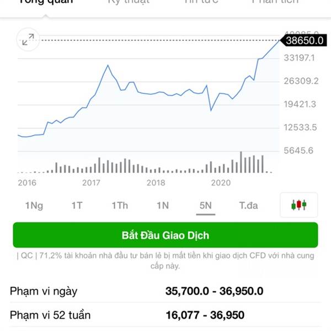
Task: Open the QC risk disclaimer text
Action: pos(165,260)
